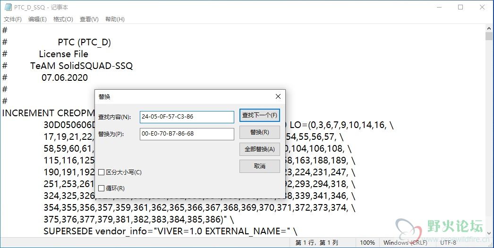Close the 替换 dialog
Viewport: 494px width, 248px height.
pyautogui.click(x=278, y=97)
